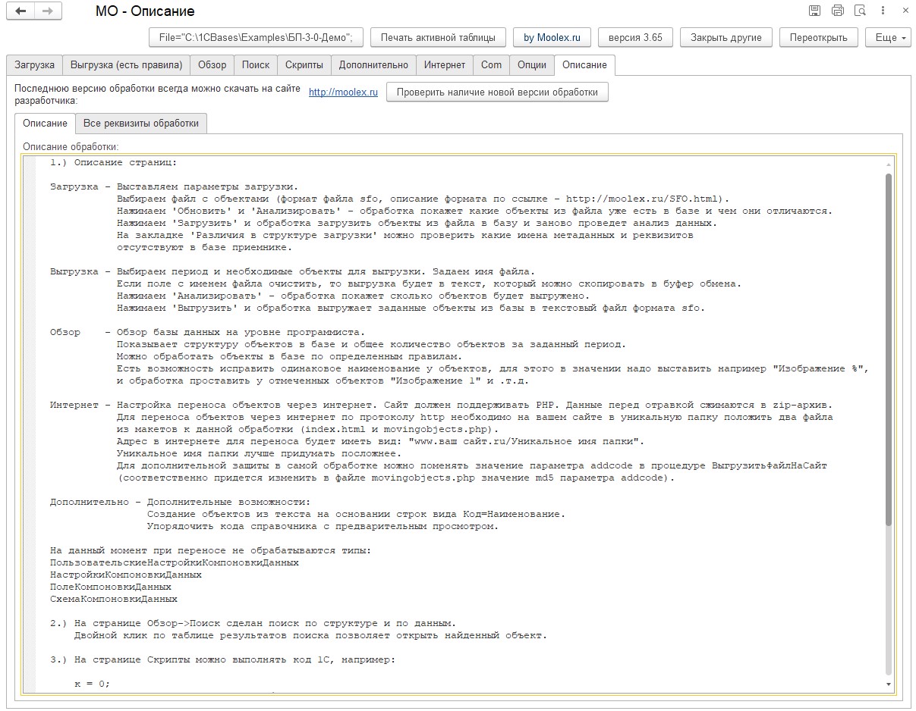Switch to Выгрузка (есть правила) tab

(126, 65)
